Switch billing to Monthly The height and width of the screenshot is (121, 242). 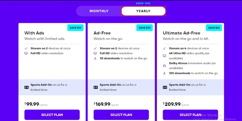(99, 11)
